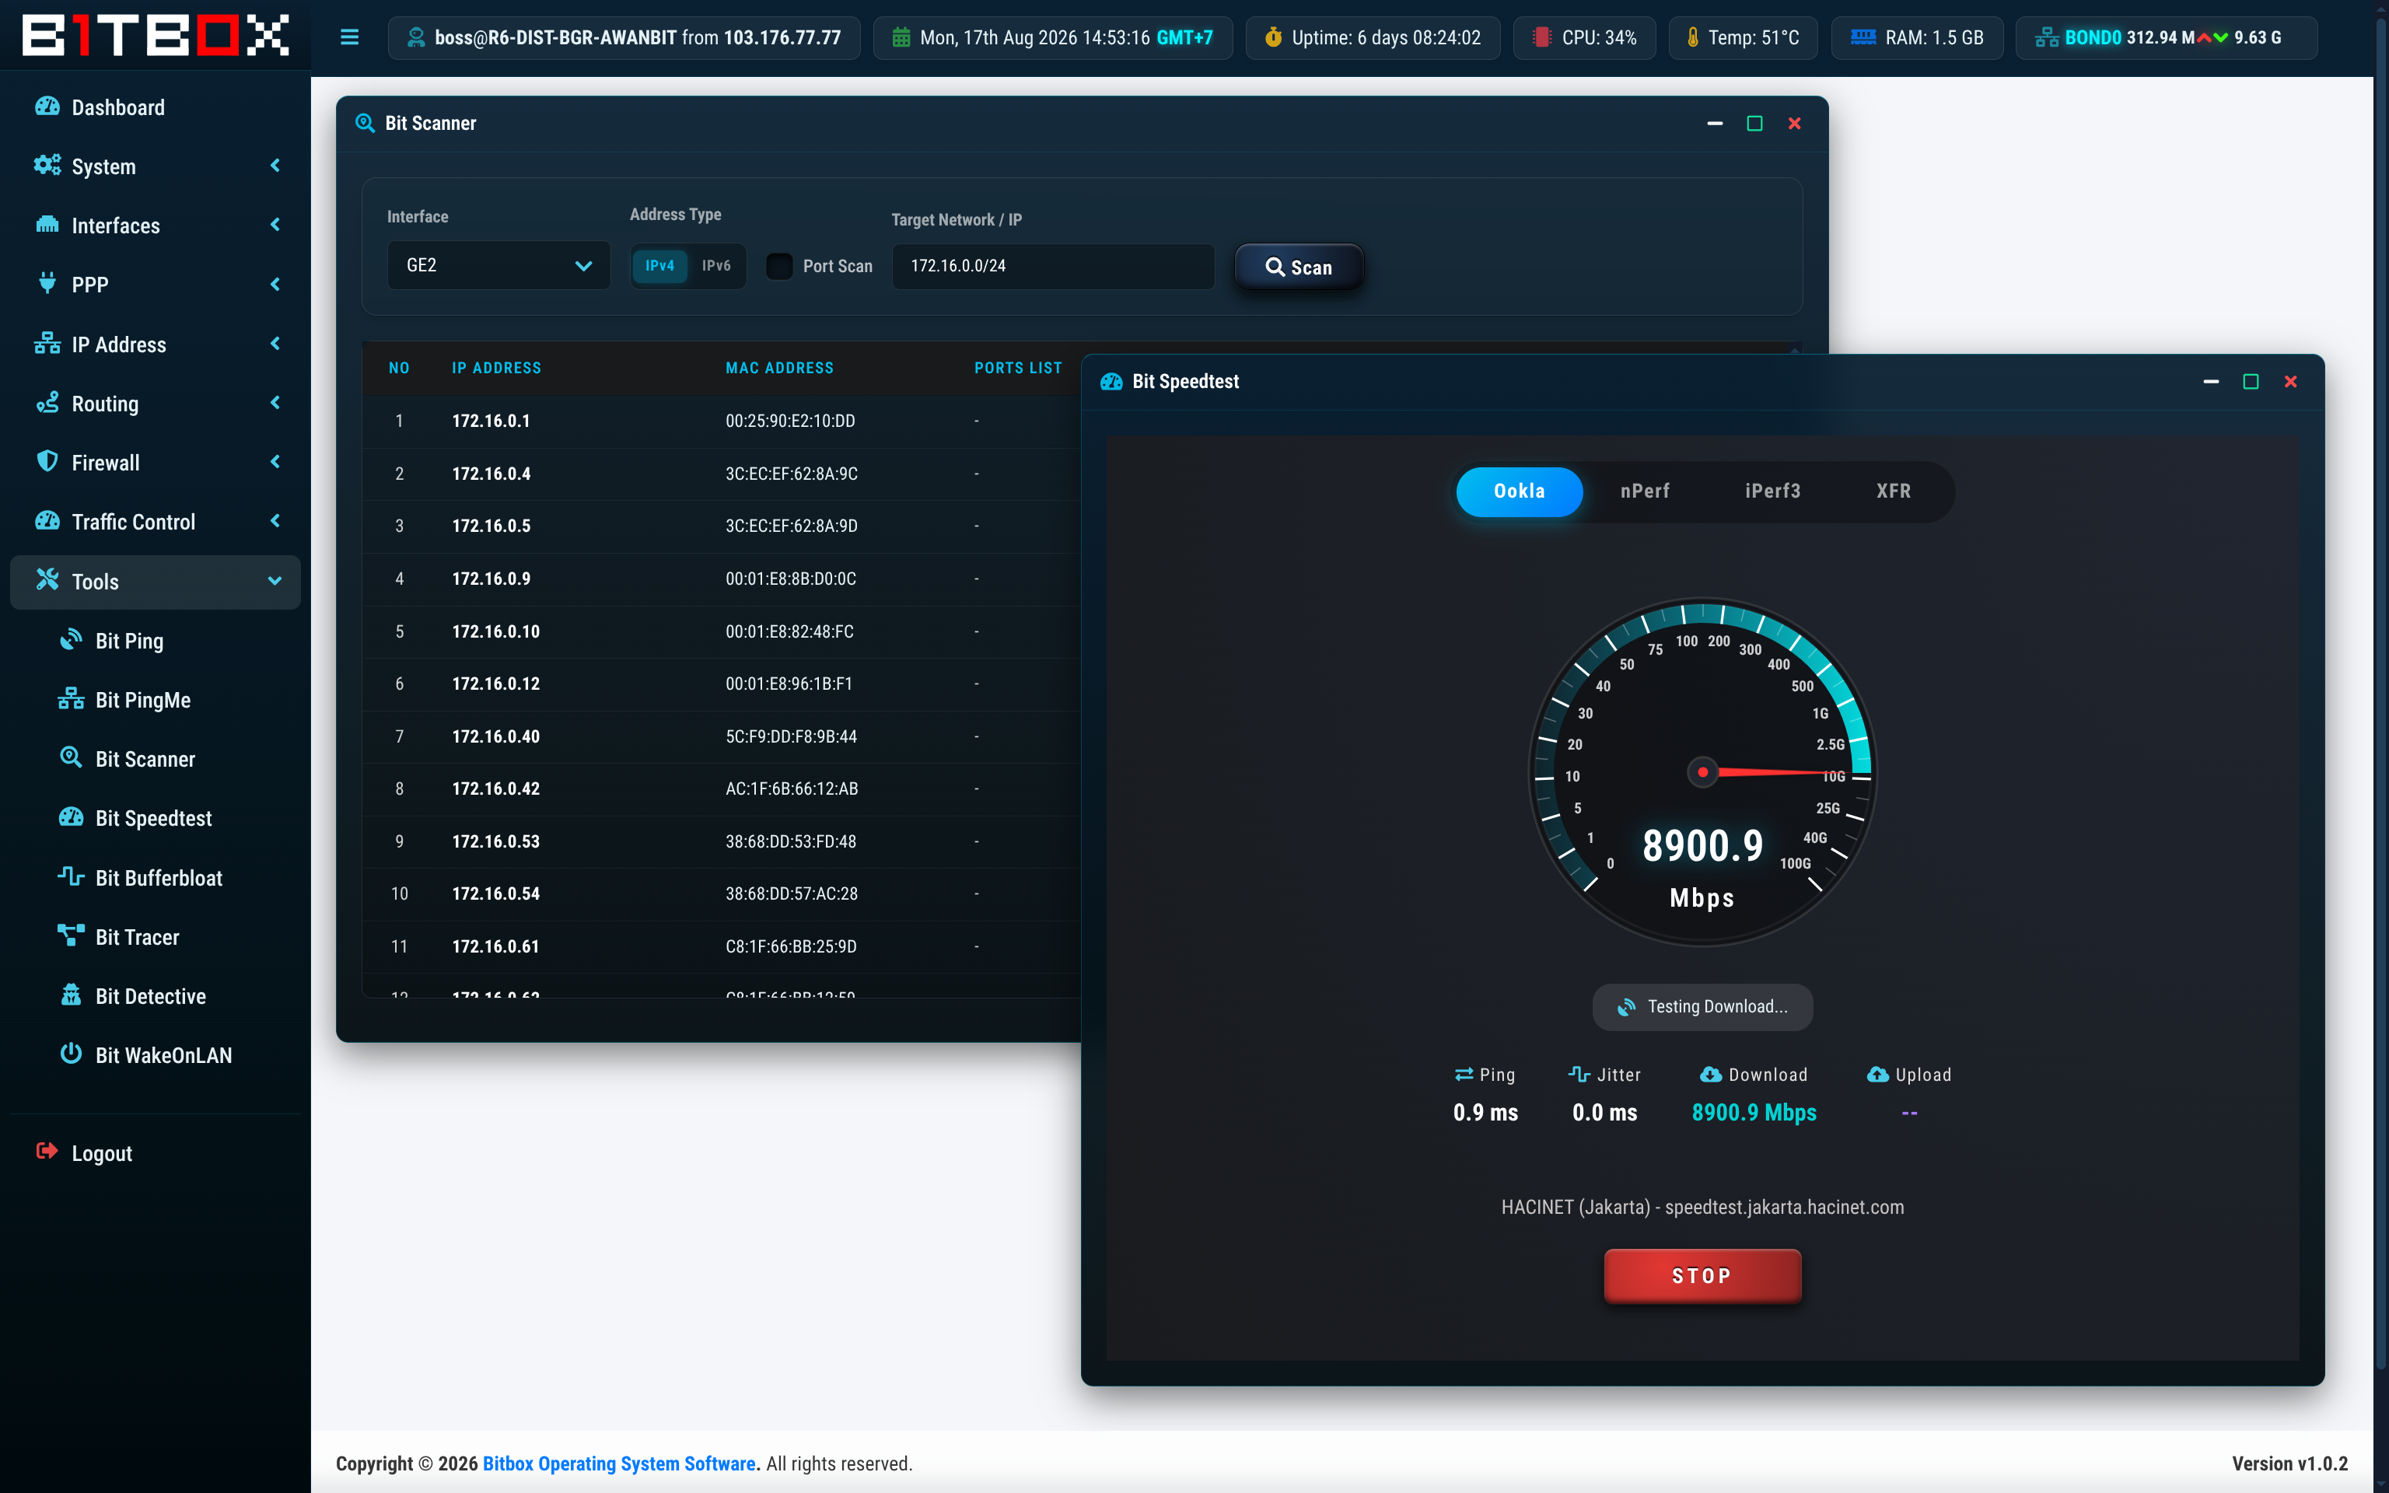Expand the PPP menu

(x=155, y=285)
